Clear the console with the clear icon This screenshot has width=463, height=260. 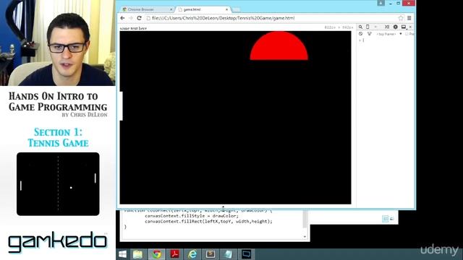coord(360,34)
